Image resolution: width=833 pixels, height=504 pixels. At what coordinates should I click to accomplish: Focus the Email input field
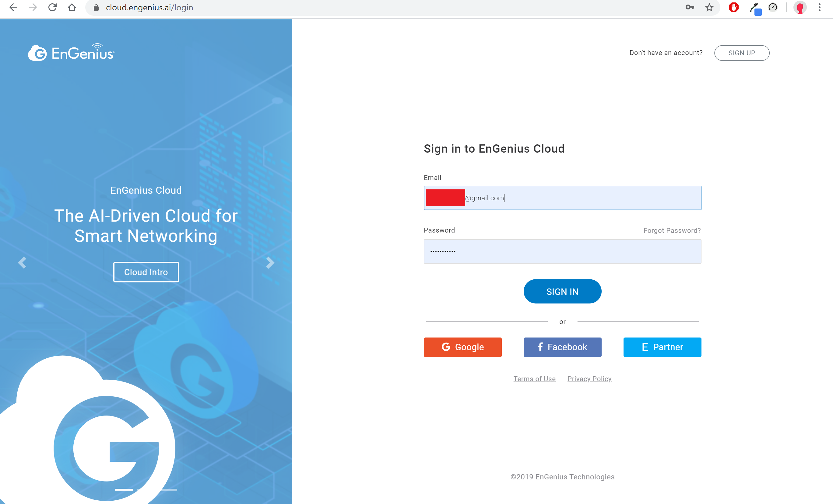coord(563,198)
